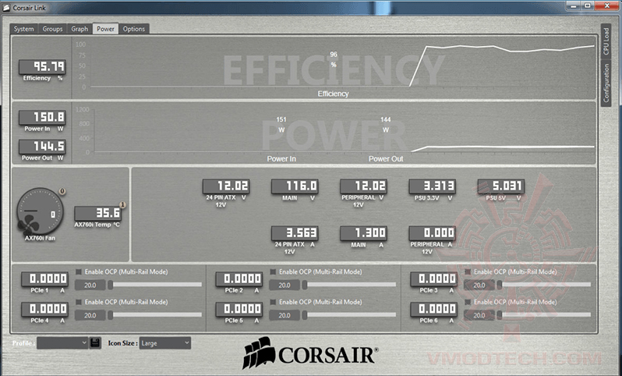Click the 'Power Out' graph label
The width and height of the screenshot is (622, 376).
pos(386,159)
